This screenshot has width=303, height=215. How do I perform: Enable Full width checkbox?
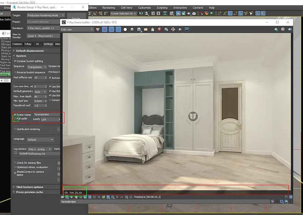15,119
